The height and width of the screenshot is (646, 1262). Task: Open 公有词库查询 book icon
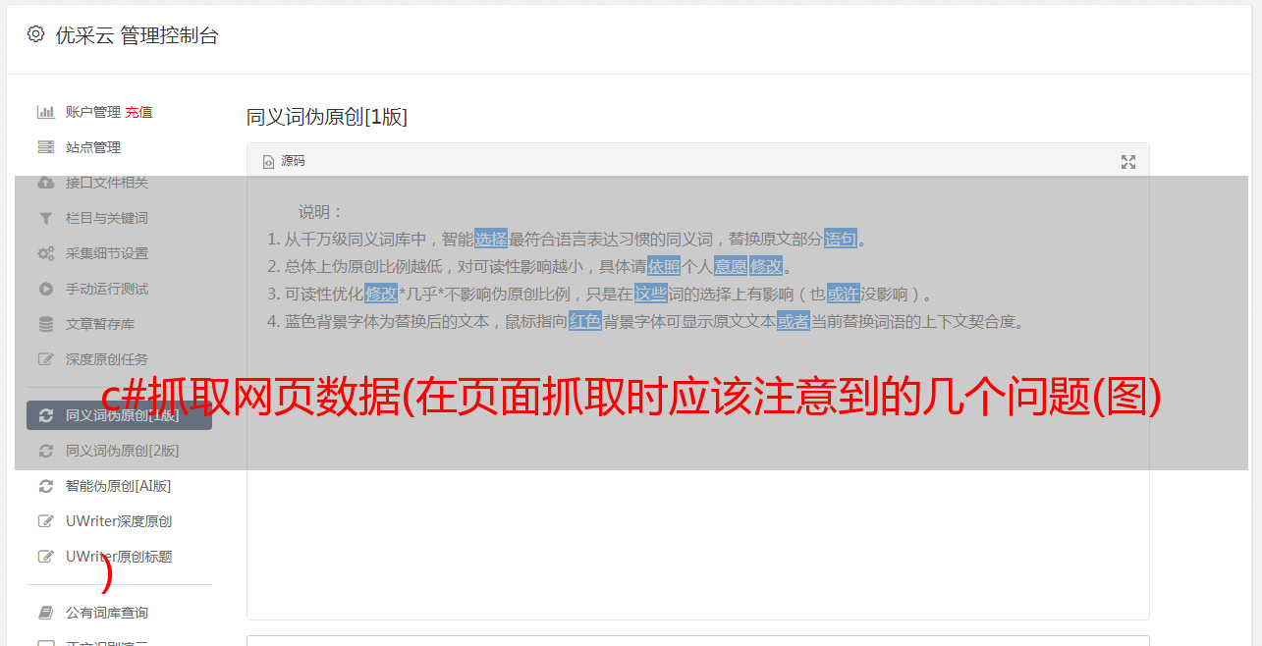pyautogui.click(x=45, y=613)
